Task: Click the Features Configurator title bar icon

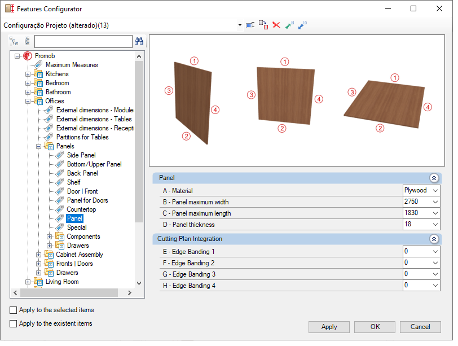Action: 10,8
